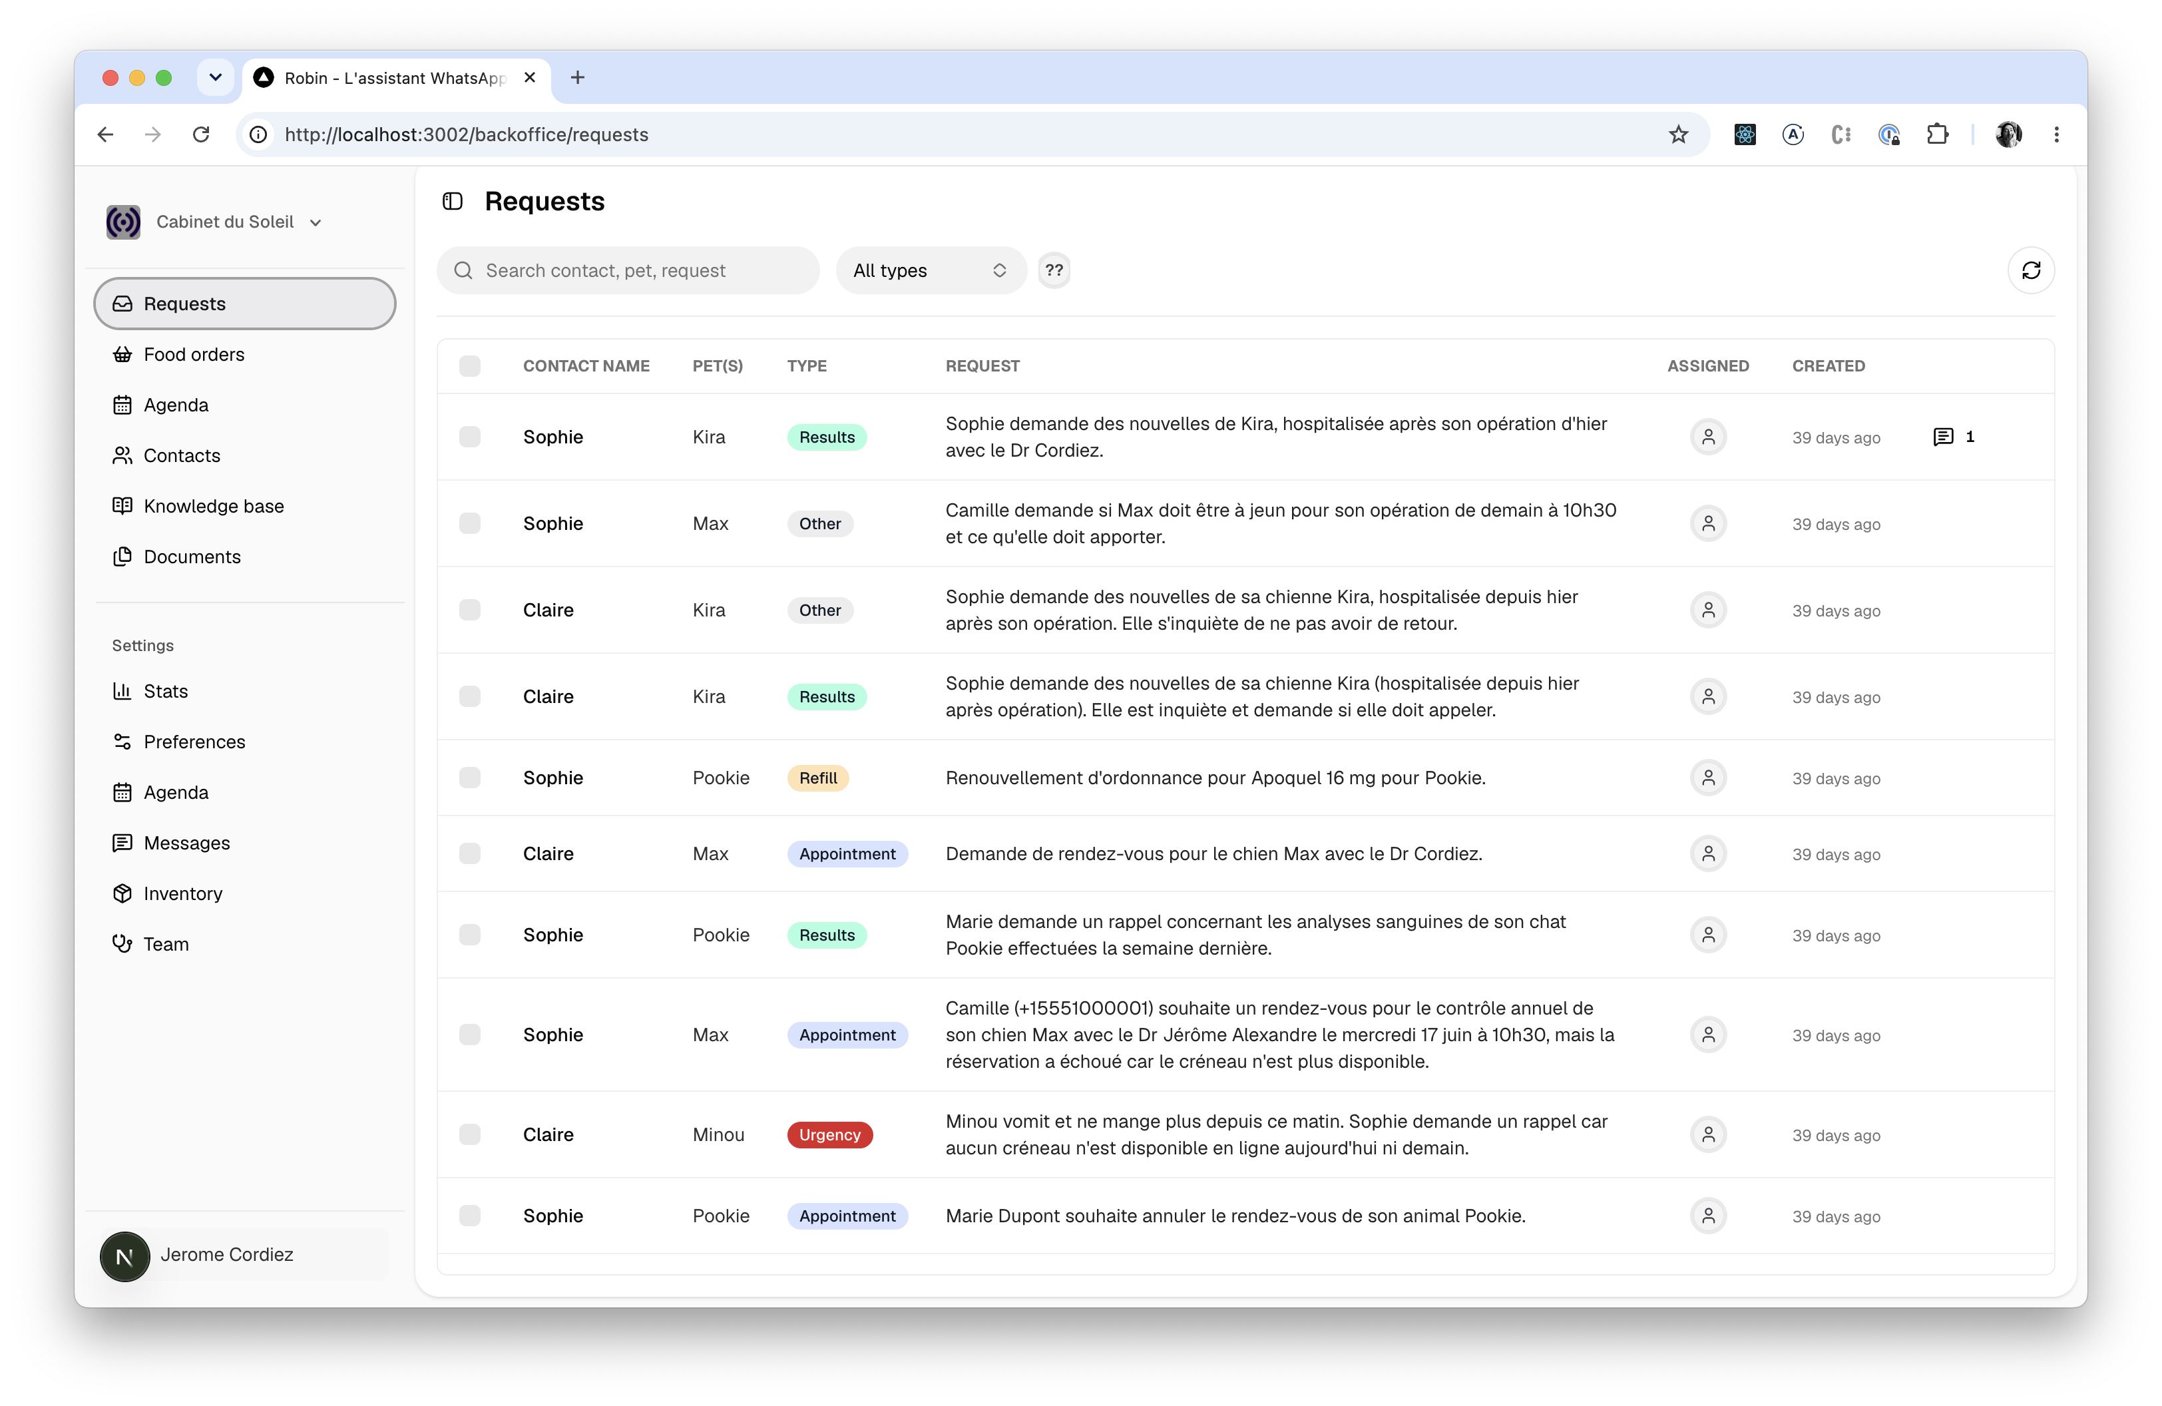Reload the page in browser toolbar
2162x1406 pixels.
coord(201,134)
